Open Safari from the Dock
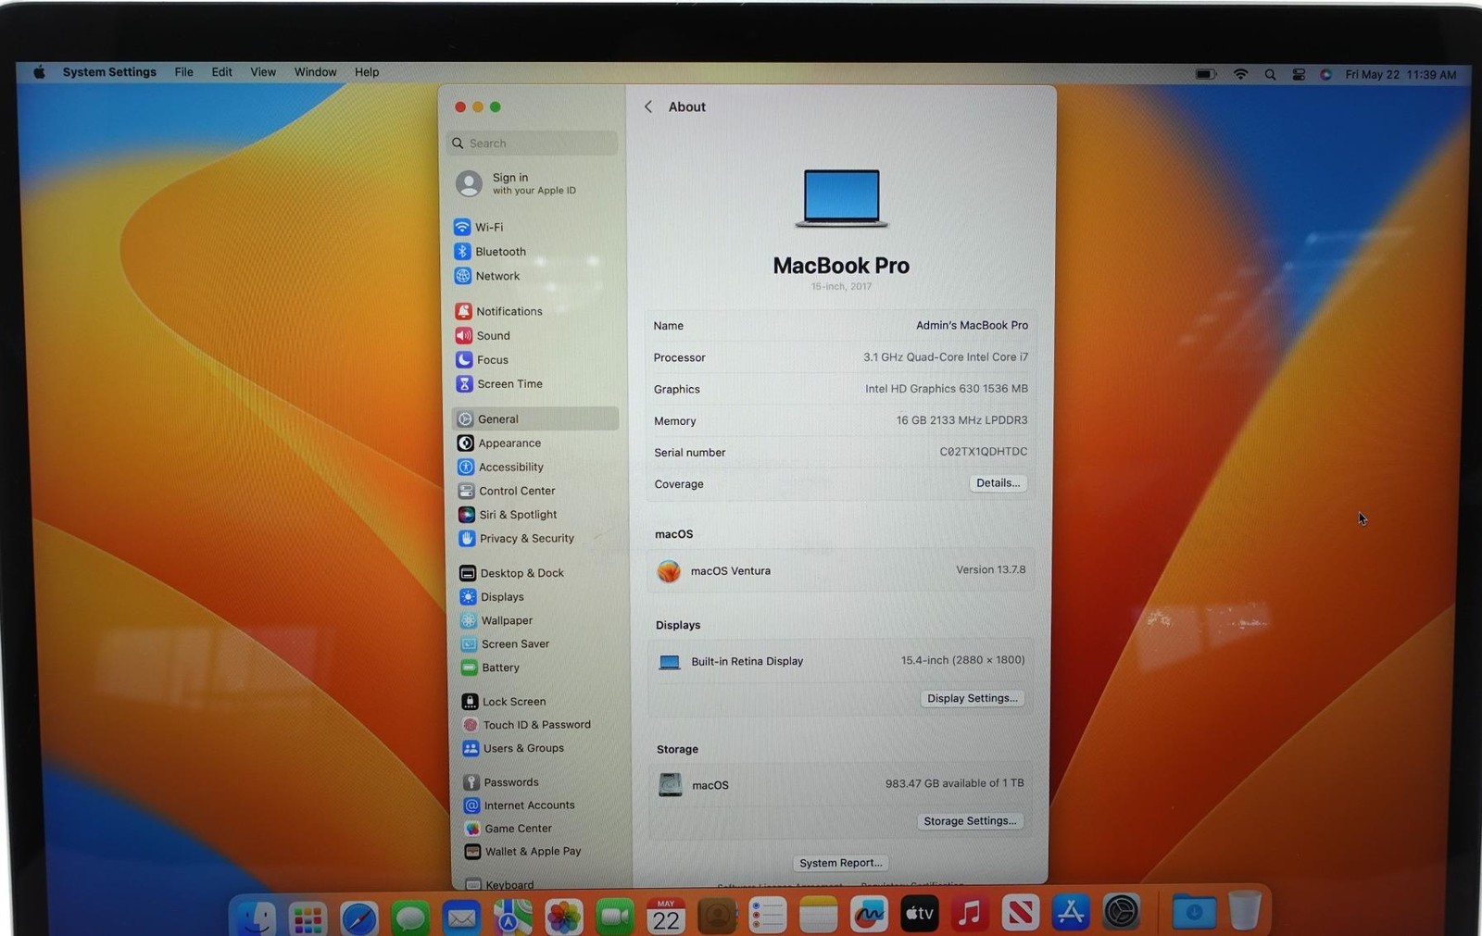1482x936 pixels. [x=358, y=917]
